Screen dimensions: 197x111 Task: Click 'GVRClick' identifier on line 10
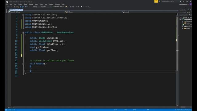point(58,41)
